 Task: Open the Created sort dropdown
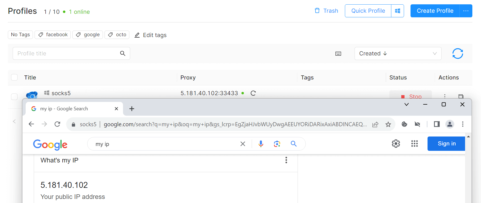(x=398, y=54)
